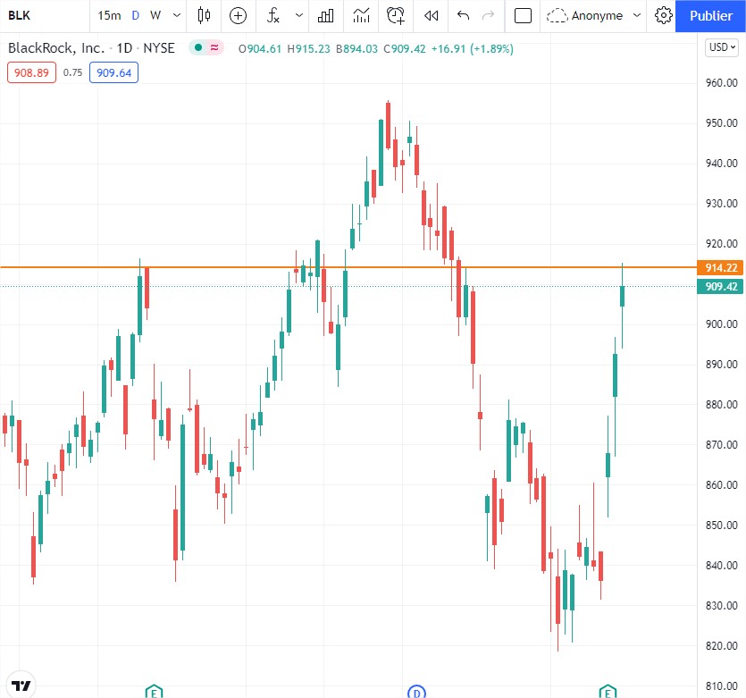Click the C909.42 close value
Viewport: 746px width, 698px height.
click(405, 49)
